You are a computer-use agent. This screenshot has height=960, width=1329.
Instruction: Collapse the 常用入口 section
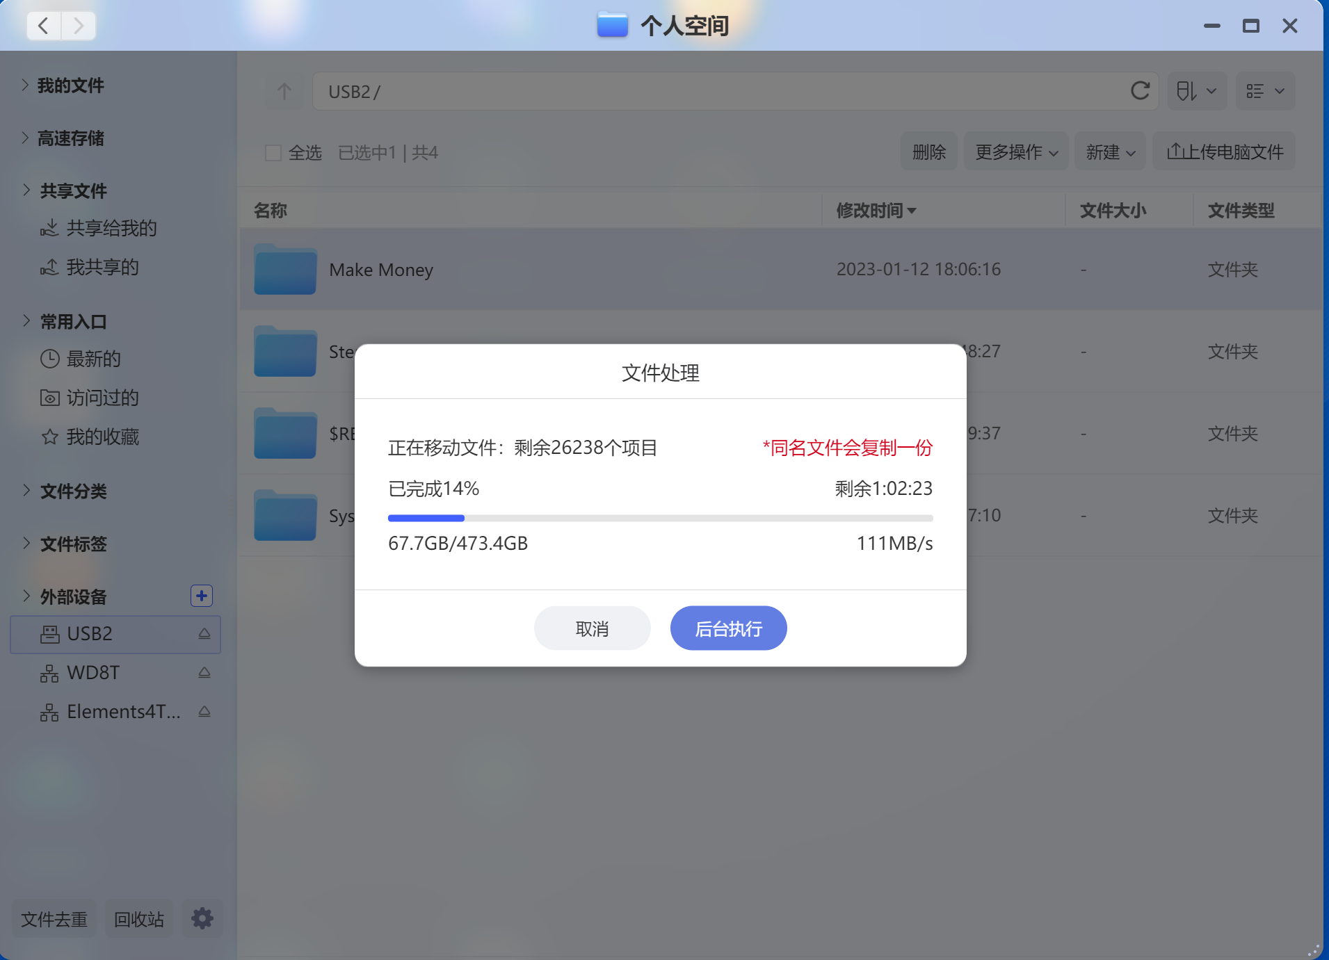pos(26,320)
